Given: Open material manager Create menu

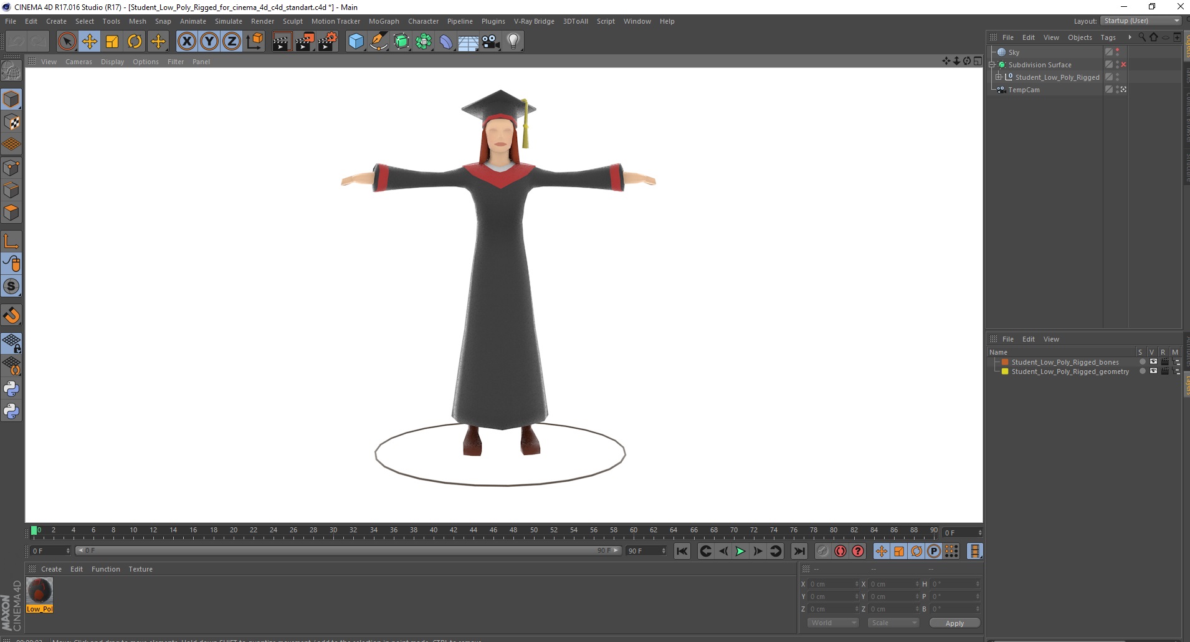Looking at the screenshot, I should click(51, 569).
